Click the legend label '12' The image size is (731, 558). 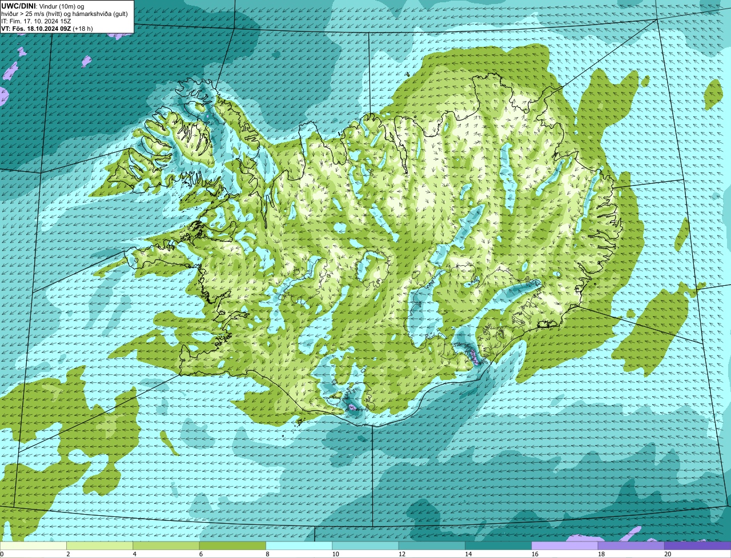402,554
